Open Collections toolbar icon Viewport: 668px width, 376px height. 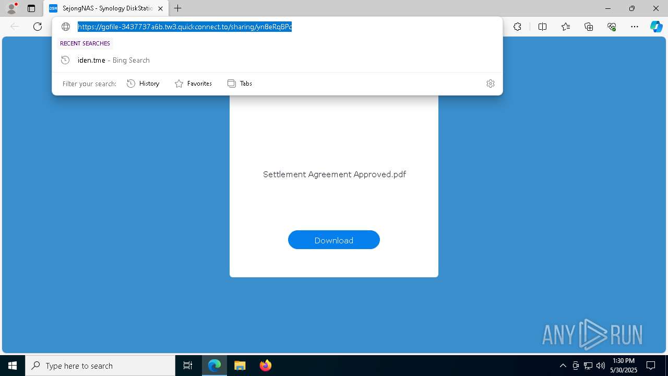[589, 27]
